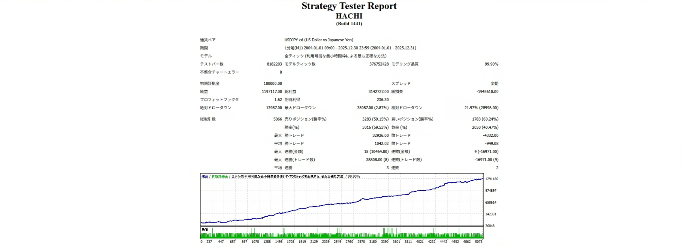
Task: Click the end of the balance curve
Action: 483,179
